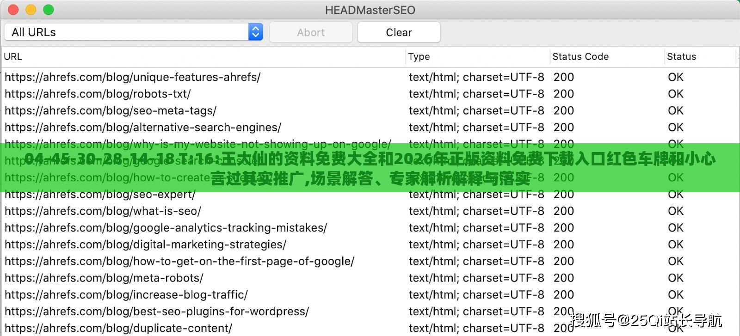Screen dimensions: 740x336
Task: Click the OK status for alternative-search-engines
Action: tap(676, 127)
